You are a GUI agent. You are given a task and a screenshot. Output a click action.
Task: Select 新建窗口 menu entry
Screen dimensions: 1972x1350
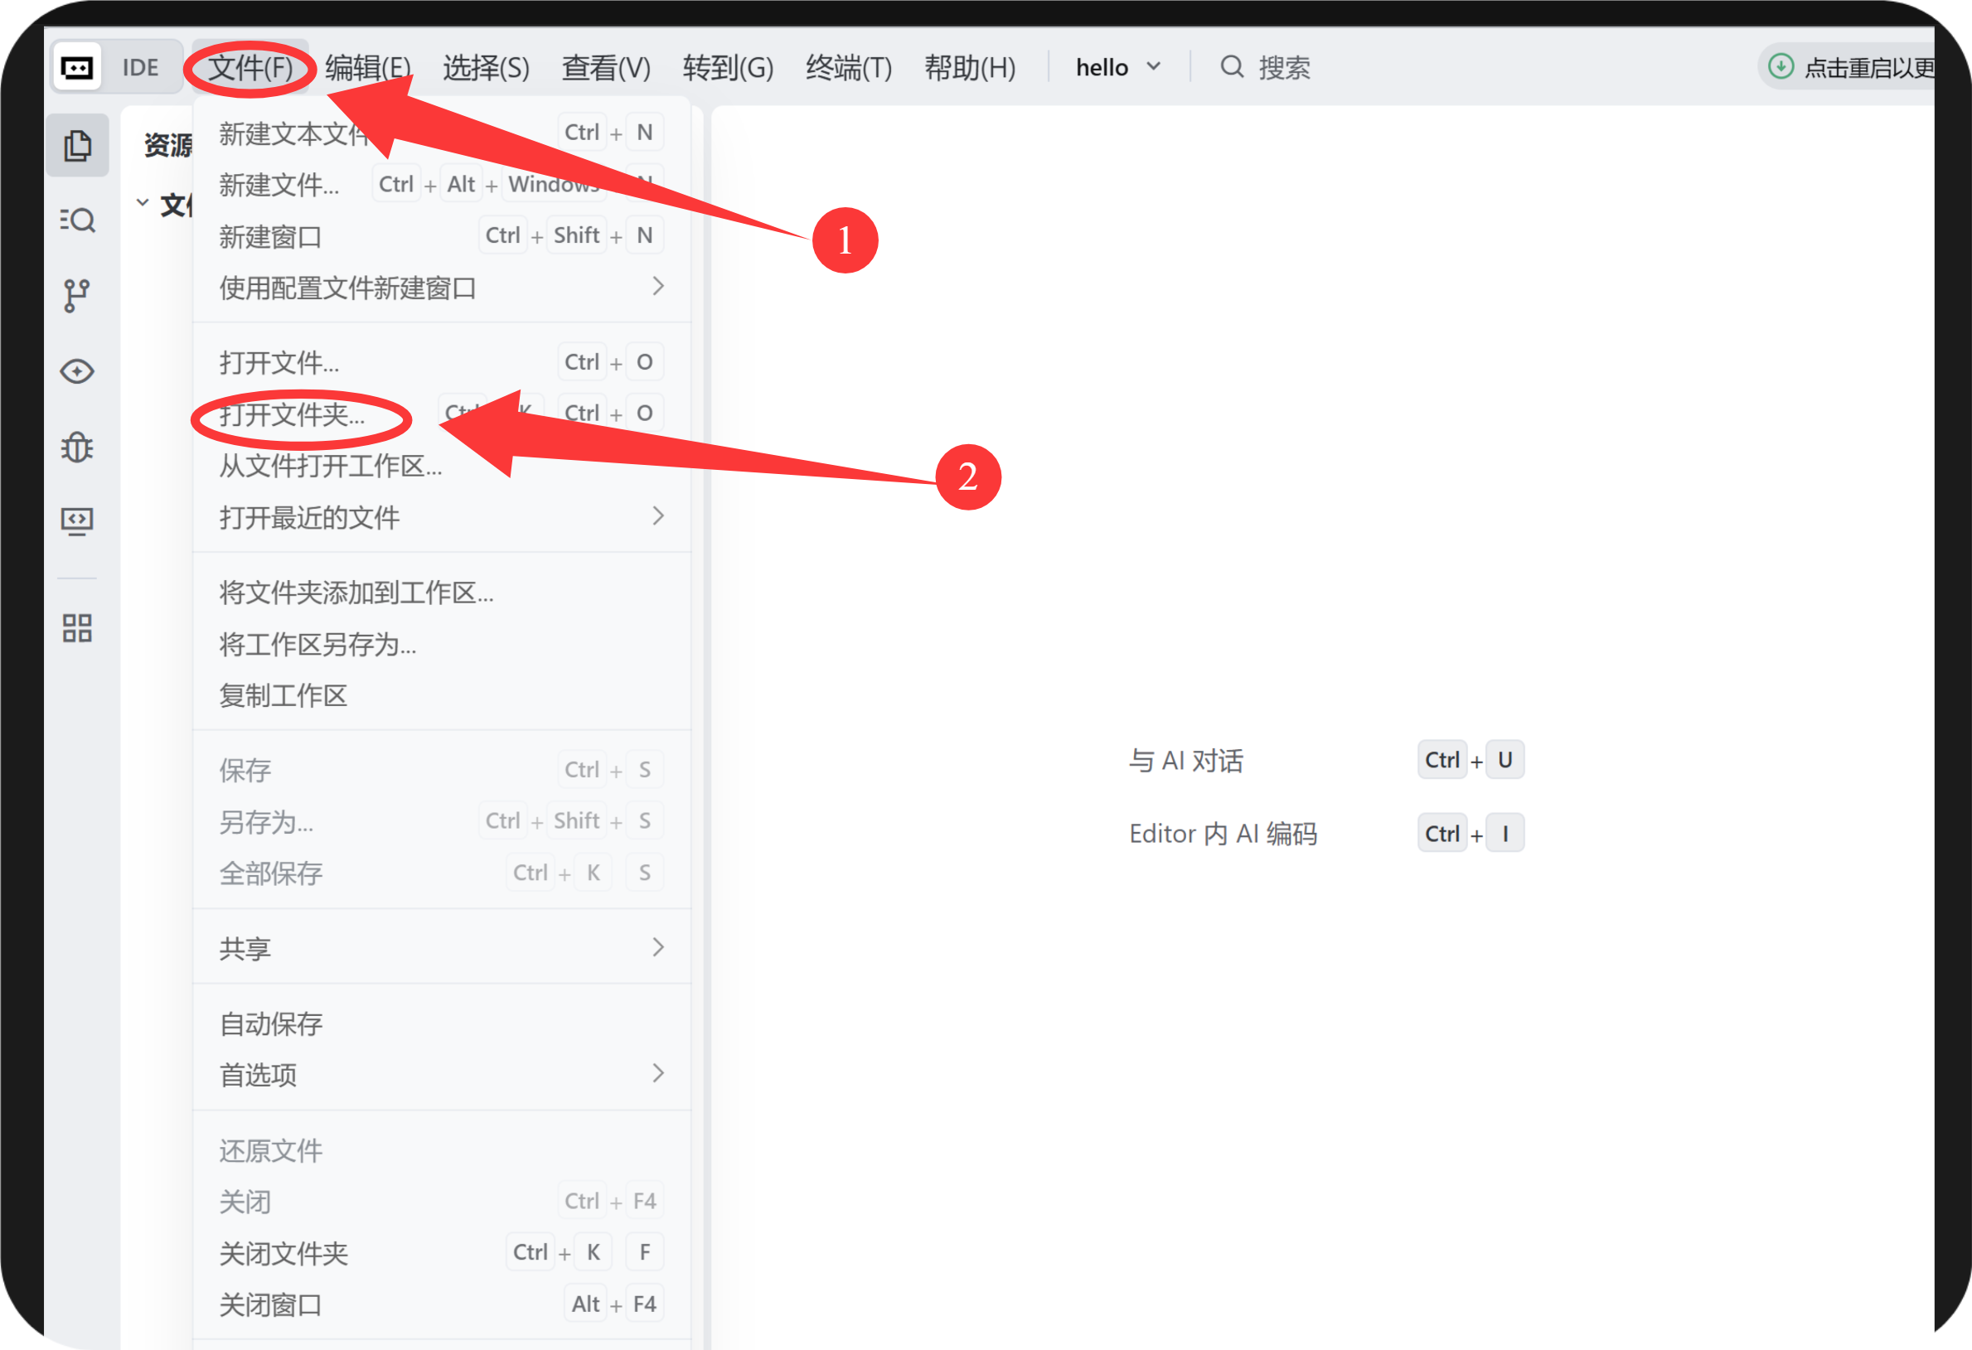(271, 237)
